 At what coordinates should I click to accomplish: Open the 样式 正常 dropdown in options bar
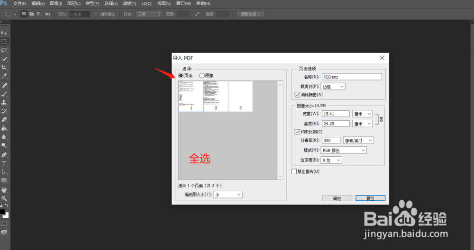(148, 14)
